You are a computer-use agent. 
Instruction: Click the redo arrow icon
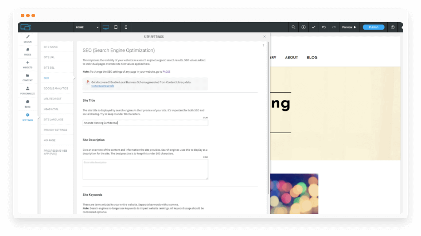pos(334,27)
